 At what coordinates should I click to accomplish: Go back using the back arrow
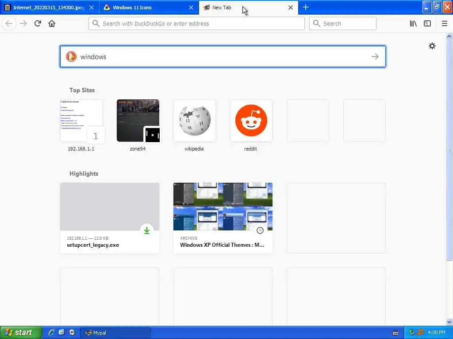[x=9, y=23]
